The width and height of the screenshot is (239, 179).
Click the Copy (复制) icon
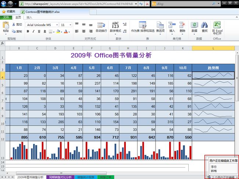pyautogui.click(x=14, y=31)
